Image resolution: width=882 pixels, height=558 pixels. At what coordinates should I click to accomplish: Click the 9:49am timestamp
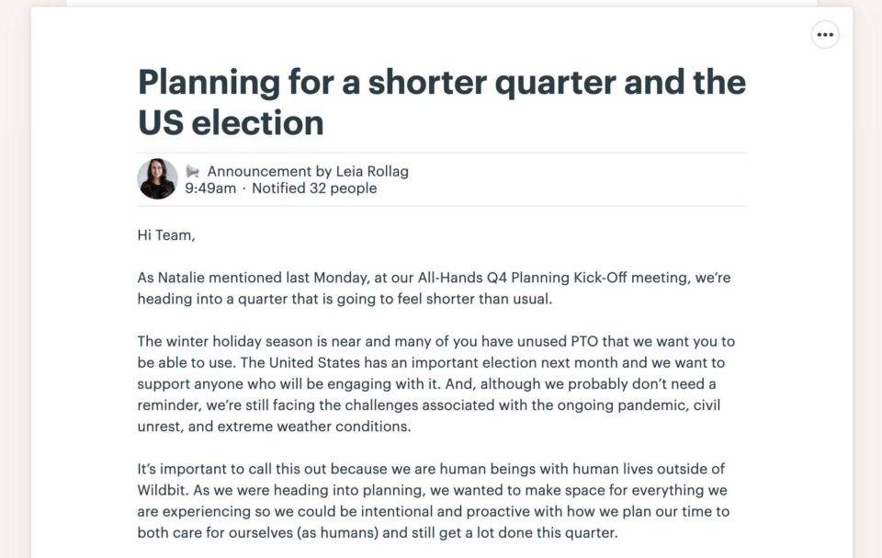coord(210,188)
